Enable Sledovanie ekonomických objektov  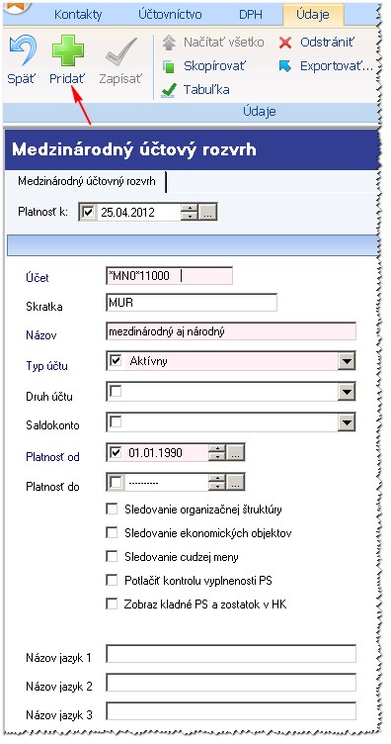click(x=112, y=533)
